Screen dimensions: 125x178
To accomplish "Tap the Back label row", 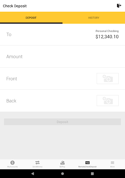I will pyautogui.click(x=62, y=100).
